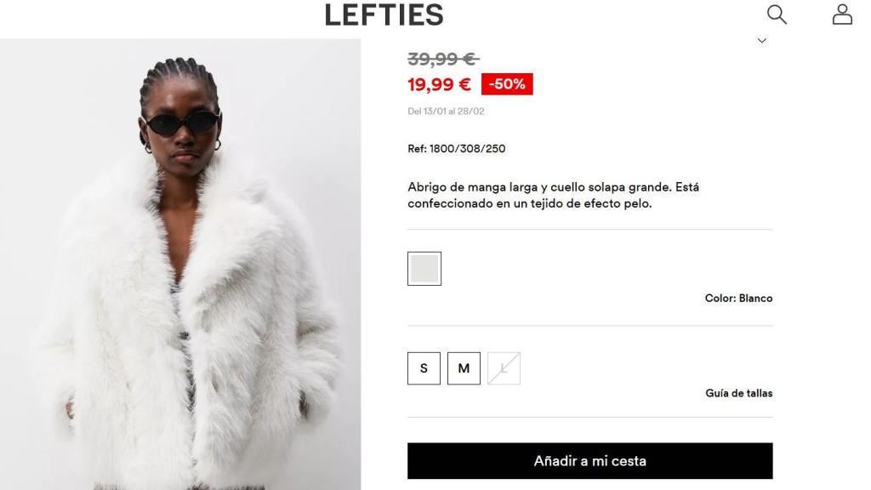
Task: Click the model's sunglasses in the photo
Action: pos(182,123)
